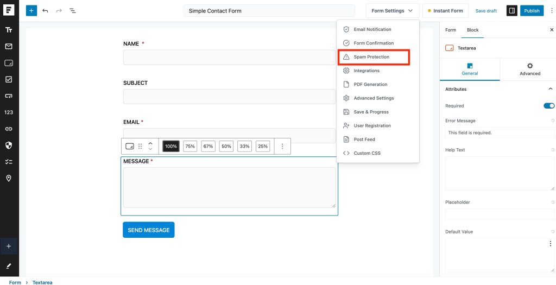Set block width to 25%
Screen dimensions: 556x285
coord(262,146)
